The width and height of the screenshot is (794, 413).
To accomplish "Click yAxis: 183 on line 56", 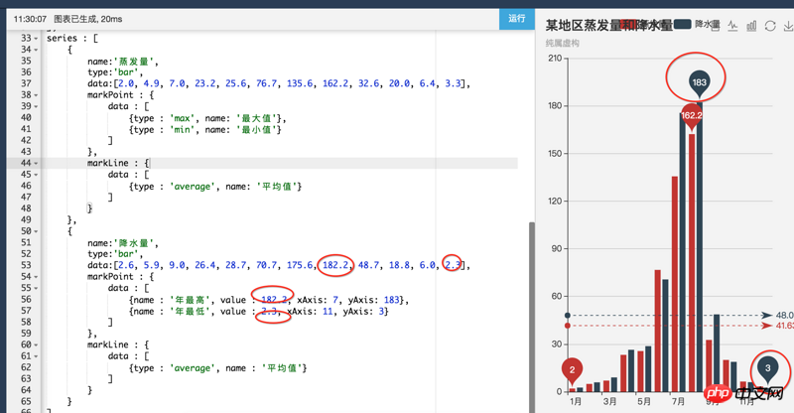I will [374, 300].
